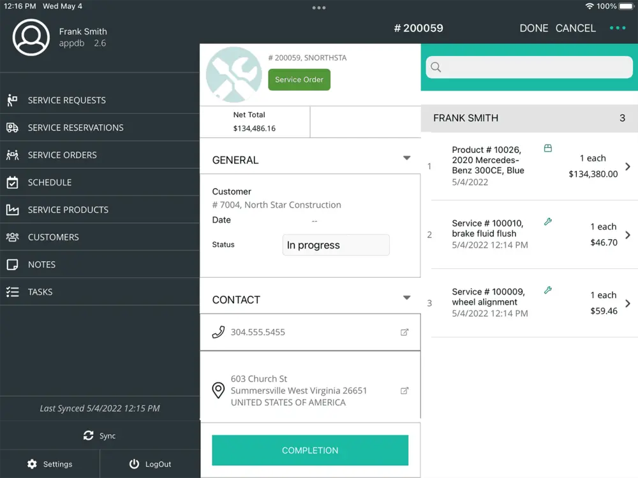Collapse the GENERAL section arrow
638x478 pixels.
406,157
